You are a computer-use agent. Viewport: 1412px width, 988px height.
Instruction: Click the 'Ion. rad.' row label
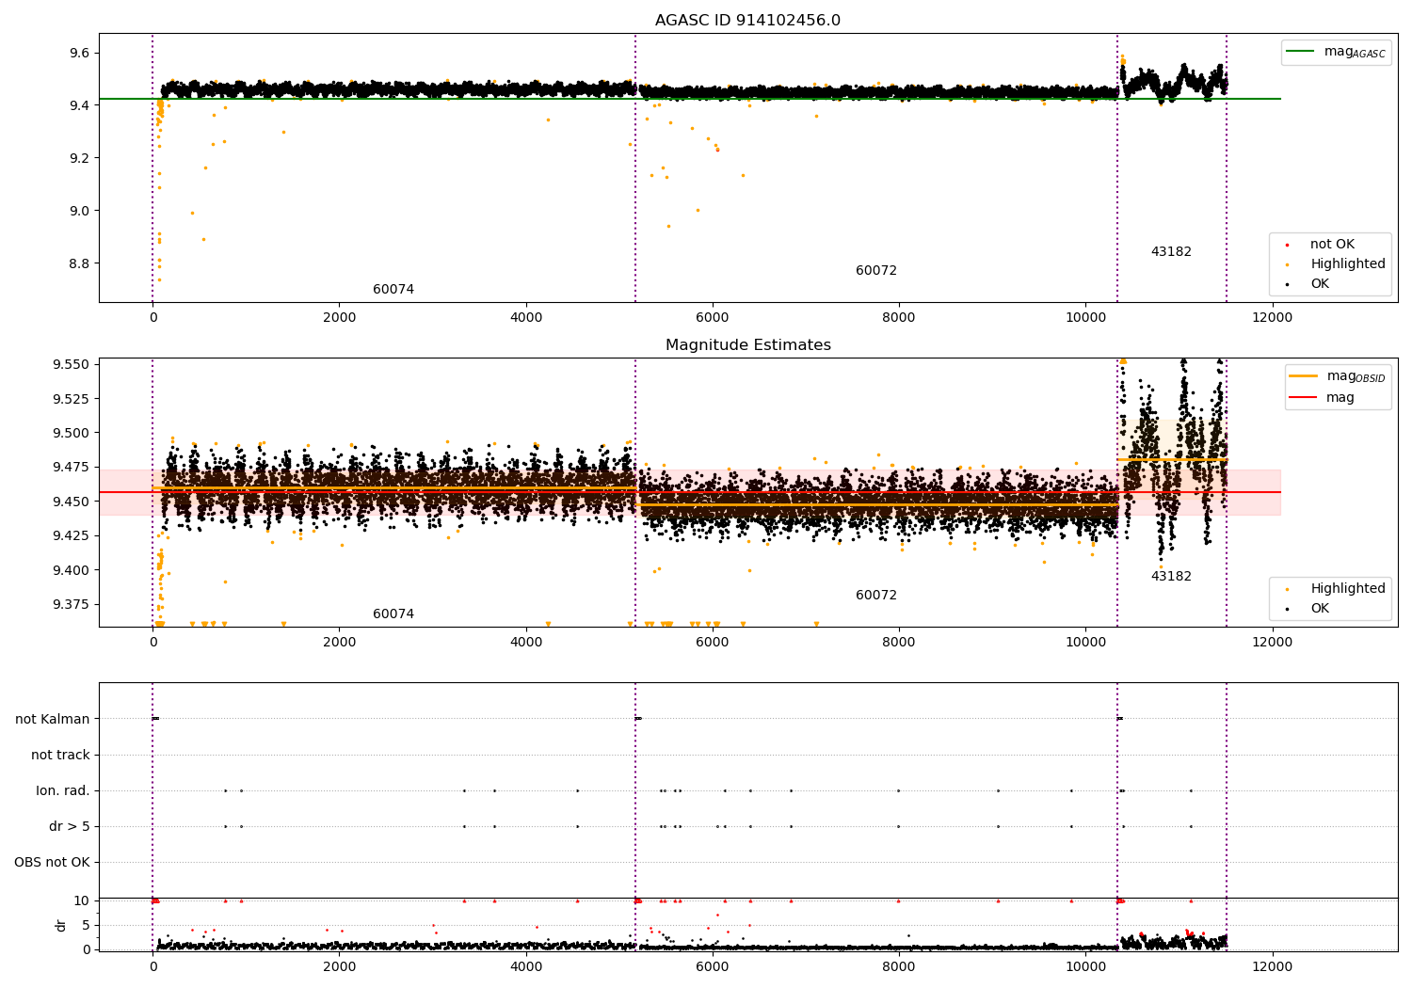point(63,791)
